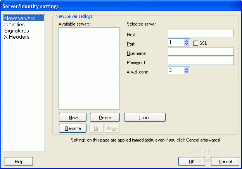This screenshot has height=169, width=242.
Task: Click the Delete server button
Action: [105, 118]
